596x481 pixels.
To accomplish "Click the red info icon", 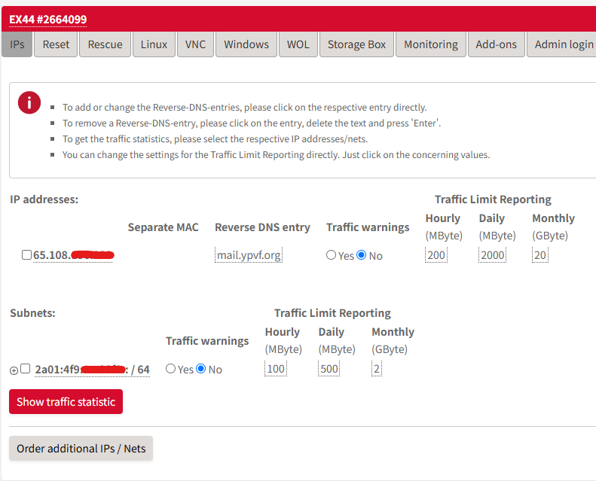I will click(x=29, y=102).
